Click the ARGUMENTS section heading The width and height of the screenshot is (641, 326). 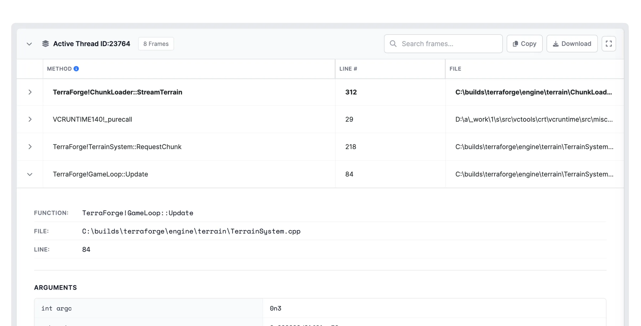[x=55, y=288]
